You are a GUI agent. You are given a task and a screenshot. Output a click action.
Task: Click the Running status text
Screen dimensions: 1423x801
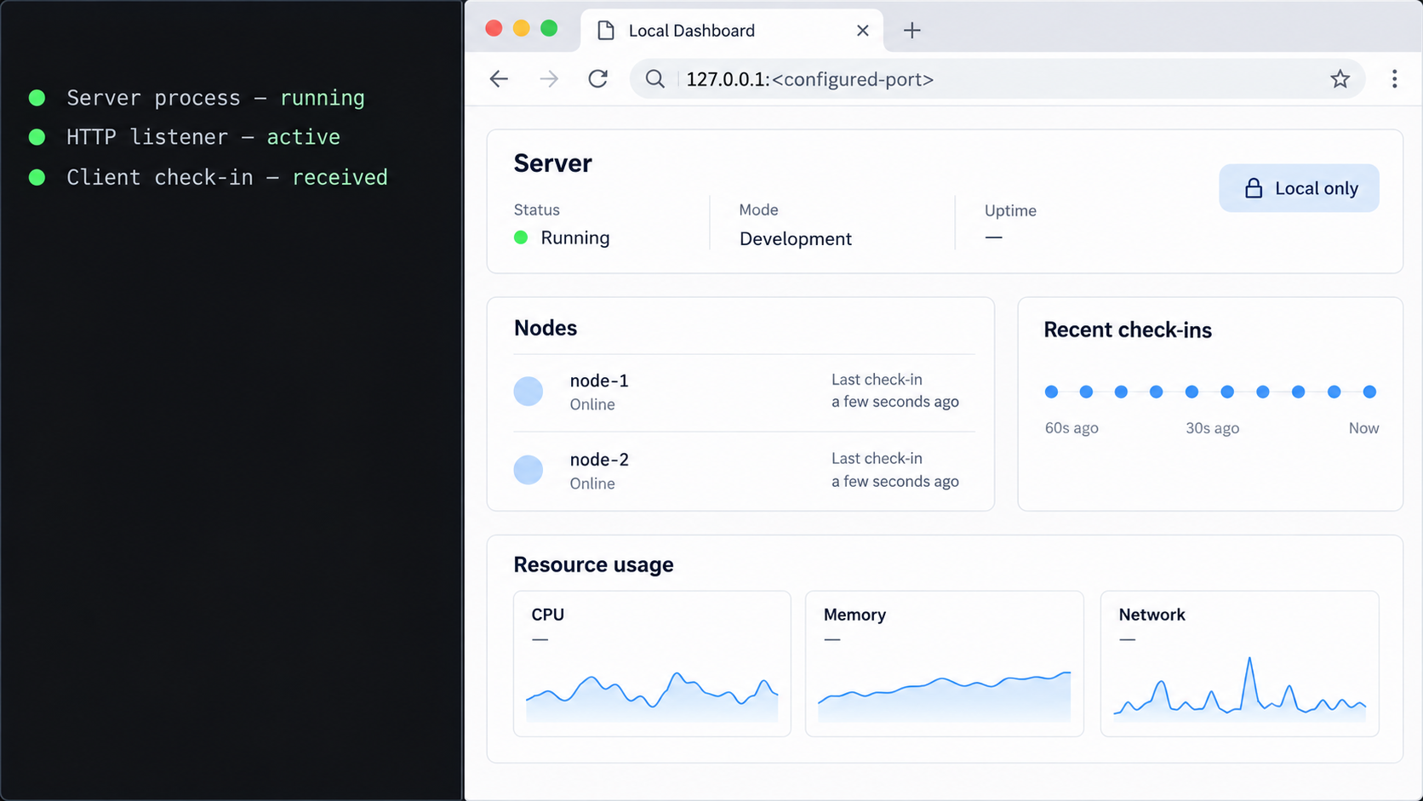(x=575, y=237)
